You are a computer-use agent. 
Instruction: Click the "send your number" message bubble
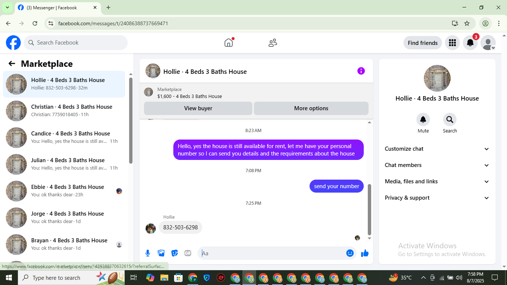pos(337,186)
